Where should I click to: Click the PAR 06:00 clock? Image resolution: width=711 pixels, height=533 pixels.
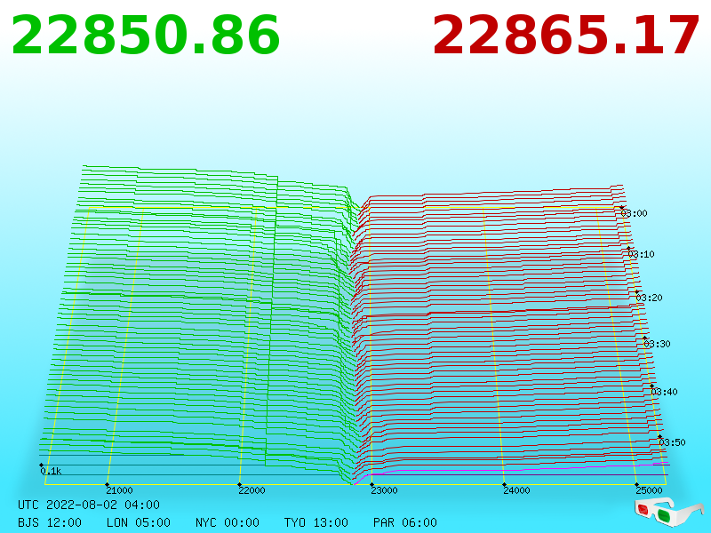(x=405, y=522)
